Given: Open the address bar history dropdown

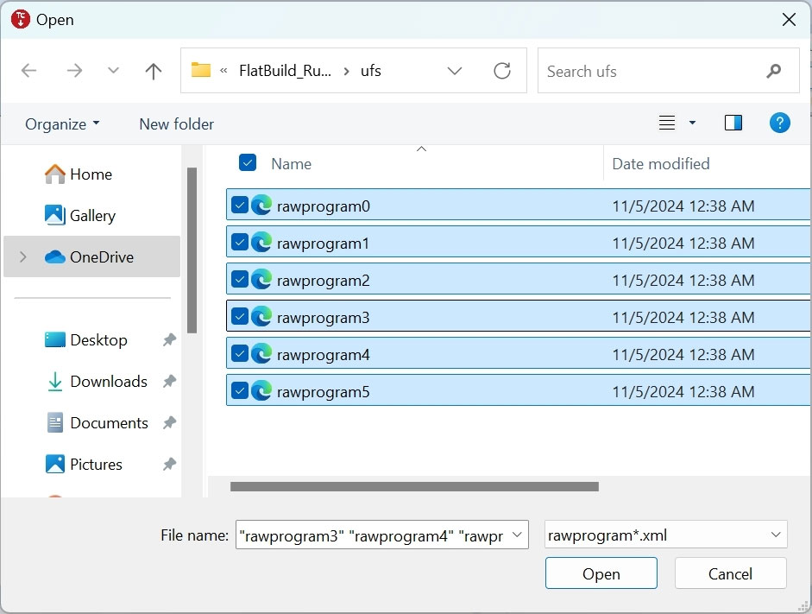Looking at the screenshot, I should [454, 71].
